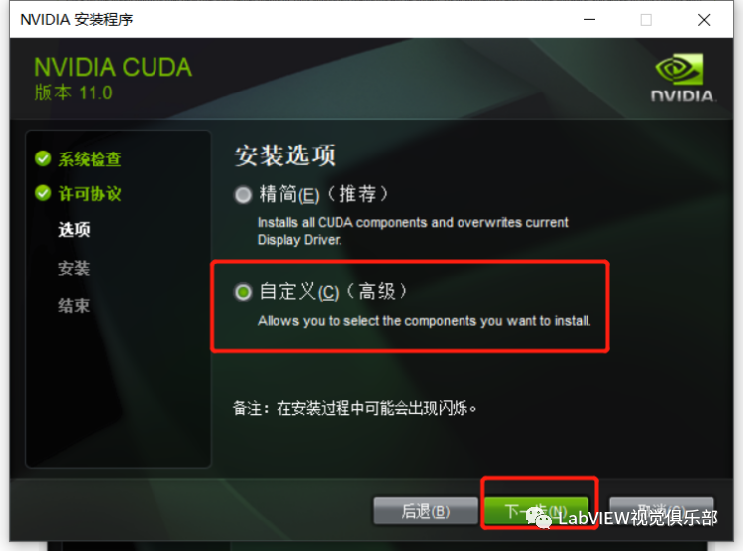Click green checkmark beside 许可协议

click(43, 193)
